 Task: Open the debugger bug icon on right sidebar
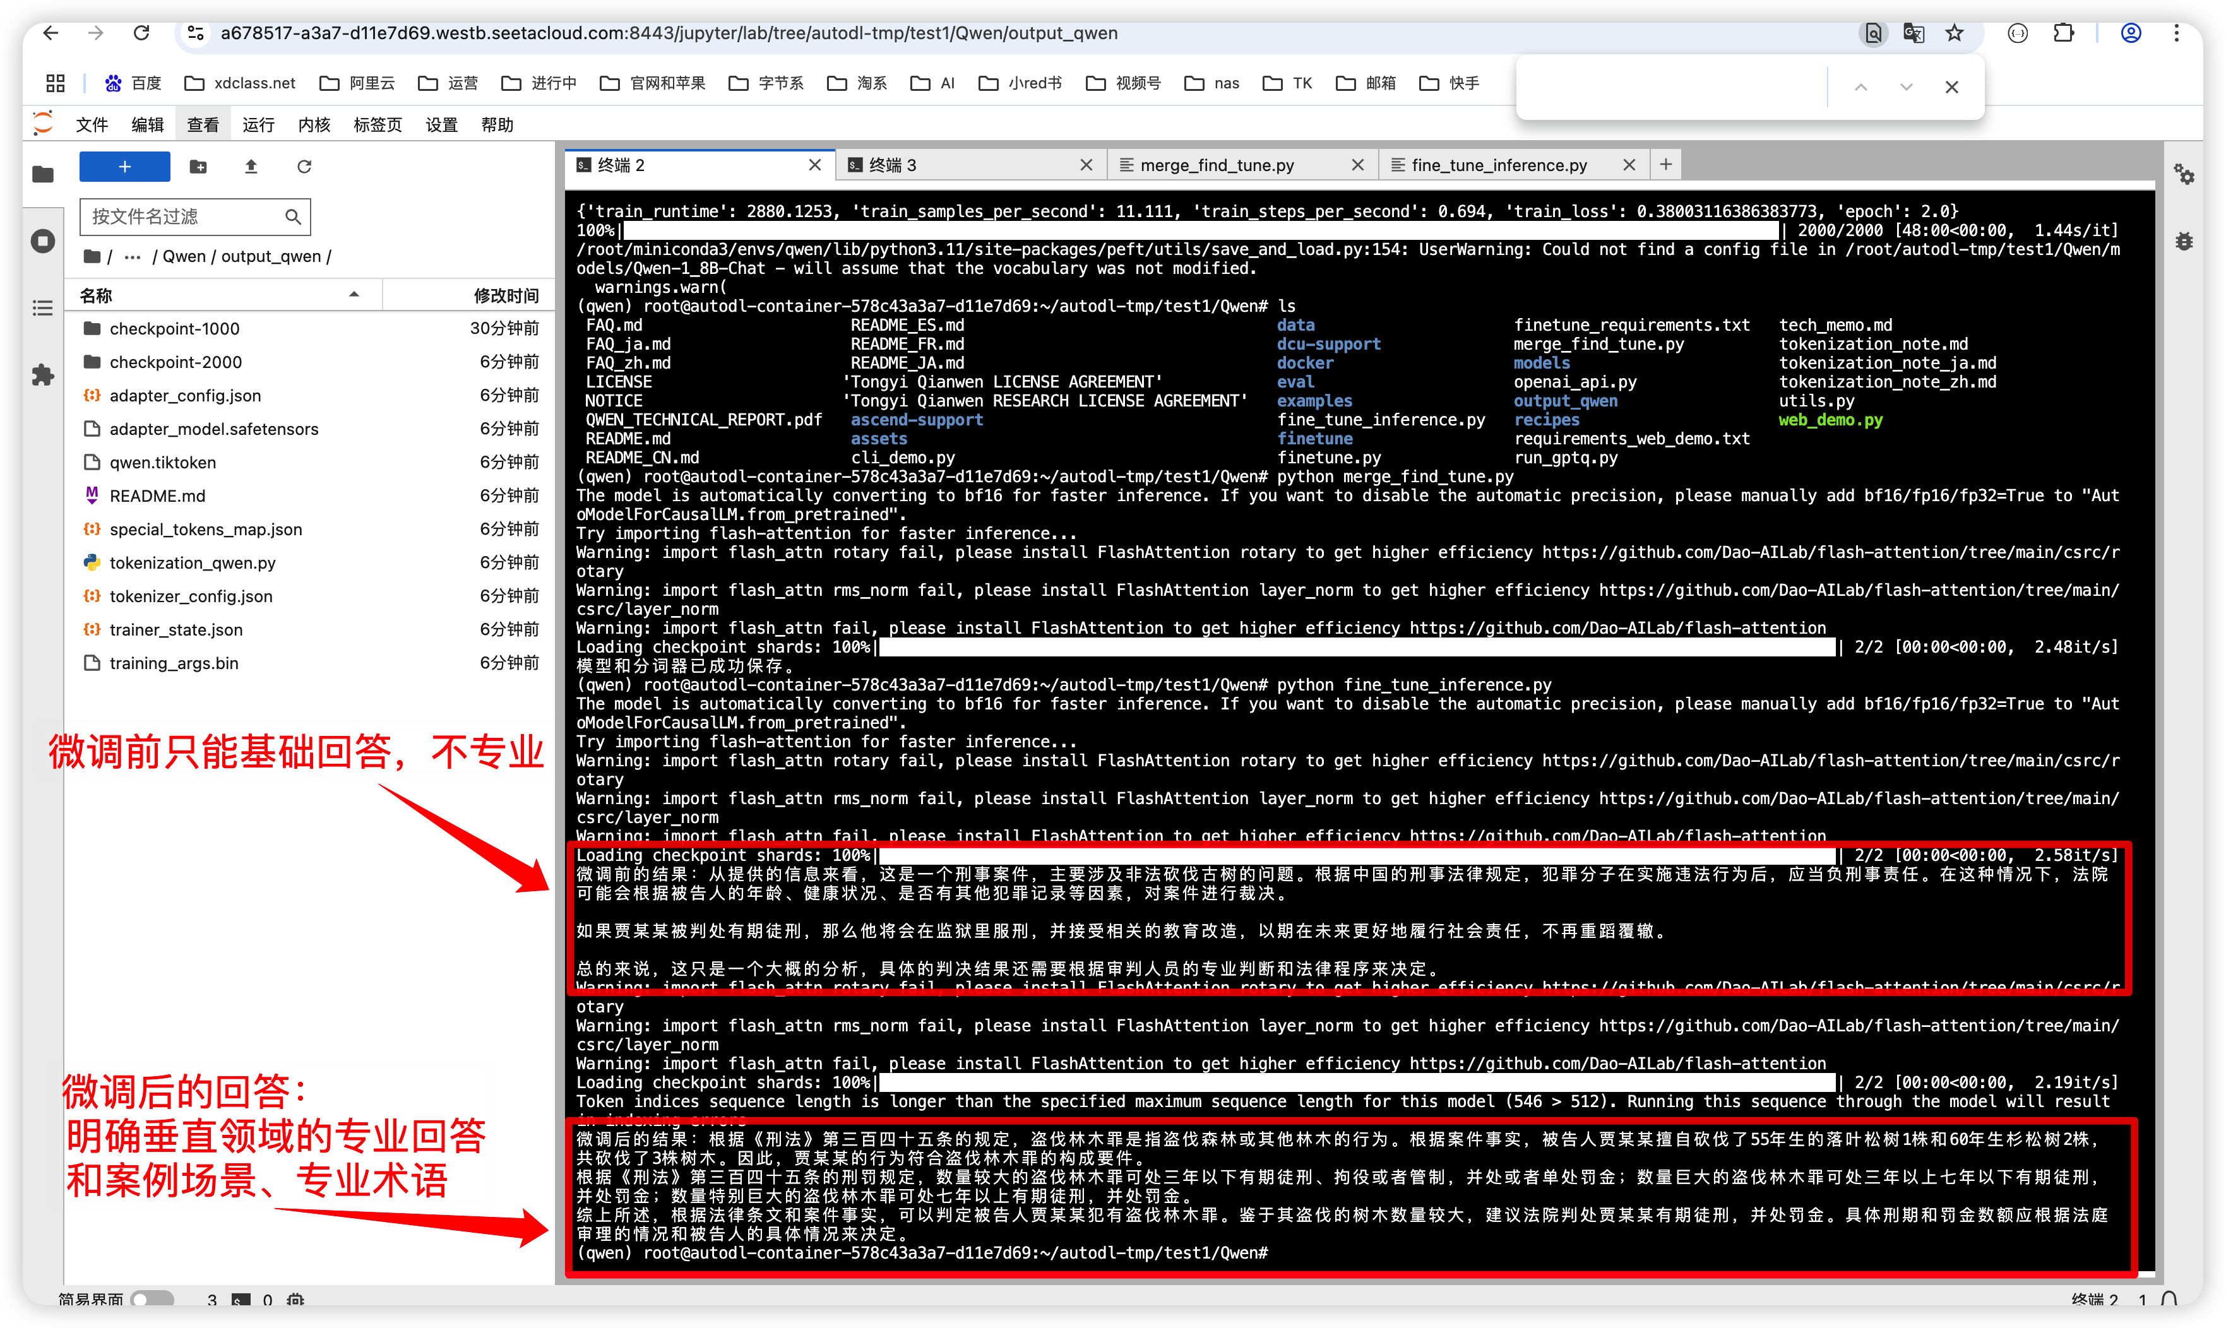(2184, 240)
